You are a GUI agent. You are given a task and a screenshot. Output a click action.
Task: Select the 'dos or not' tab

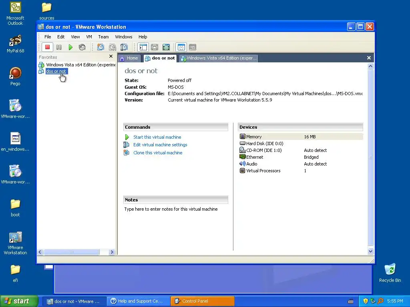point(160,58)
